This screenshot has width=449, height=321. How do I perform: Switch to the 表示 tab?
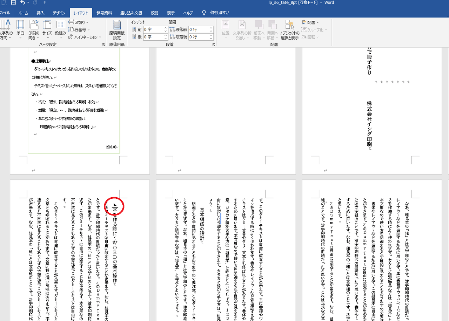tap(171, 13)
